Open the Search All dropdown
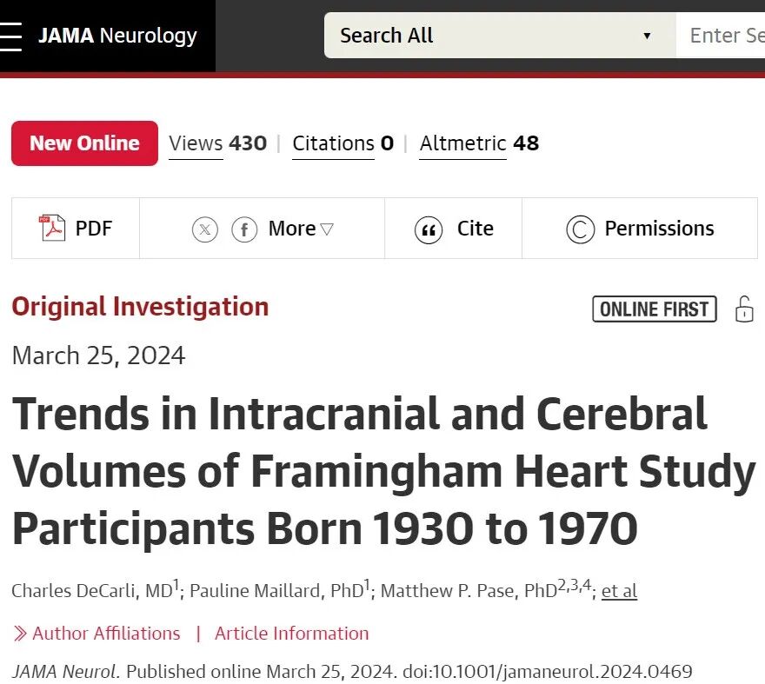Viewport: 765px width, 684px height. 500,35
